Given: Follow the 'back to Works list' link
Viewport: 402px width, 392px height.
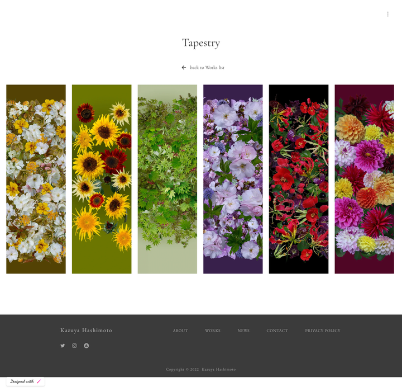Looking at the screenshot, I should point(207,68).
